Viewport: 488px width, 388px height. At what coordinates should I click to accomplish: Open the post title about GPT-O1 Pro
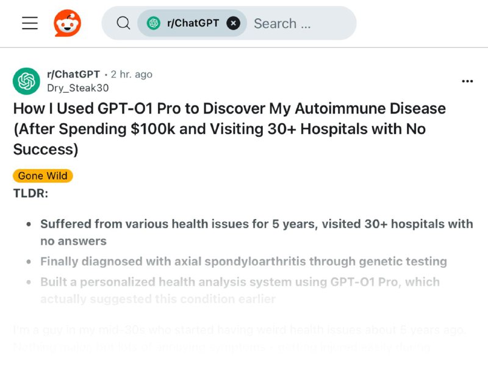click(229, 129)
